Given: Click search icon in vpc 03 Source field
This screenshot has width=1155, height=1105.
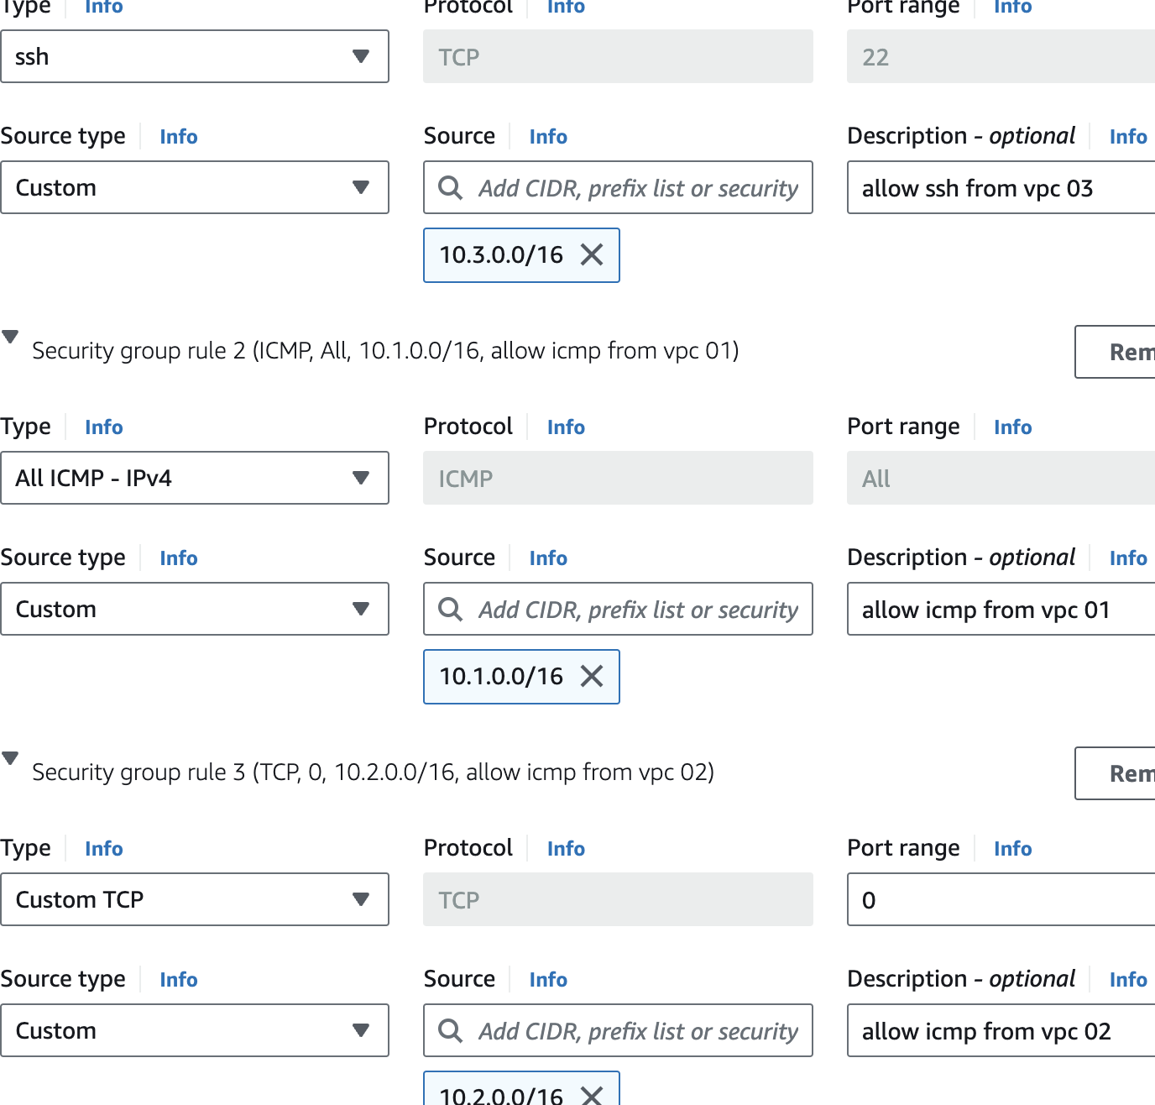Looking at the screenshot, I should pos(451,187).
